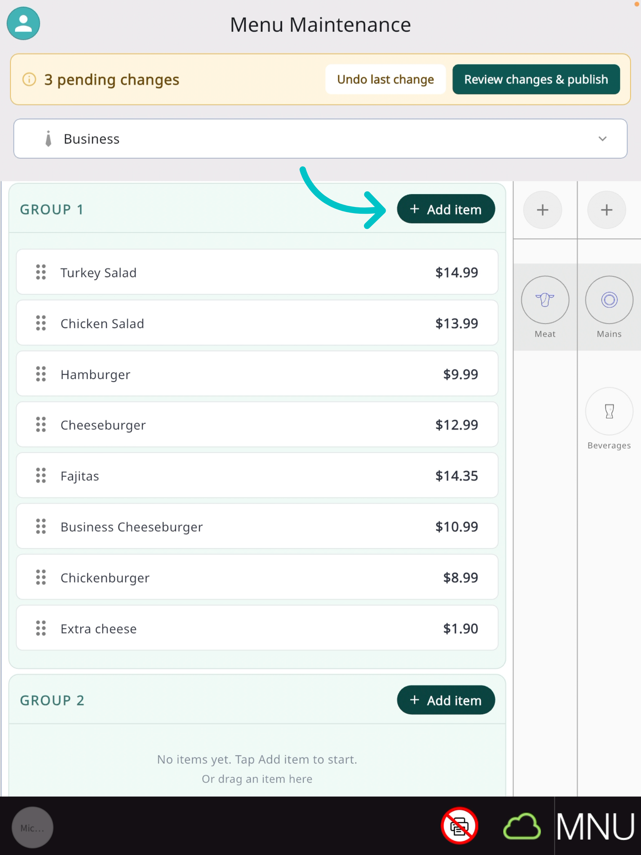The height and width of the screenshot is (855, 641).
Task: Add item to Group 2
Action: 446,700
